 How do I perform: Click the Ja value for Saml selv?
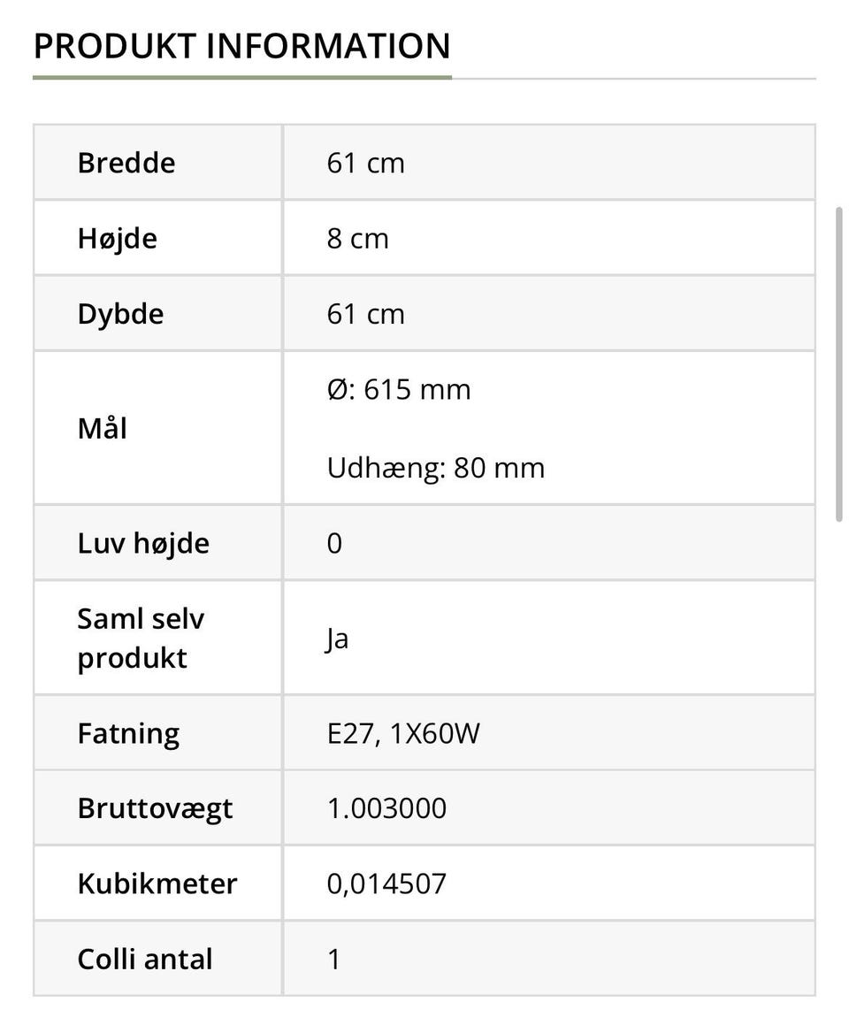click(338, 638)
